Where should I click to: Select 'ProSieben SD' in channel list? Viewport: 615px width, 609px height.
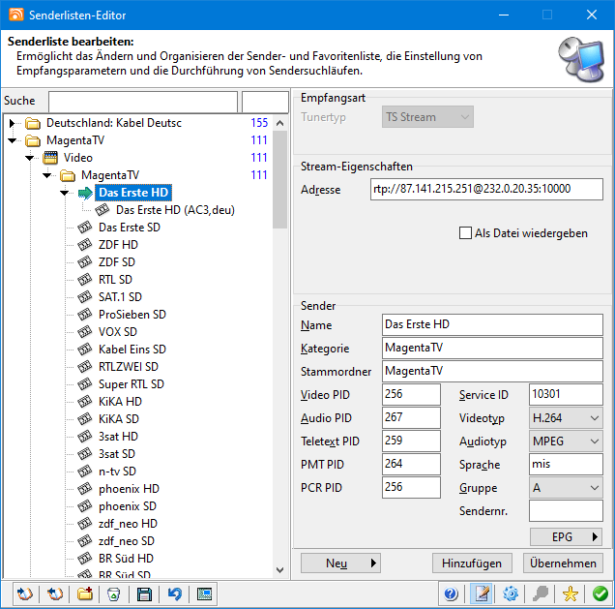click(132, 315)
